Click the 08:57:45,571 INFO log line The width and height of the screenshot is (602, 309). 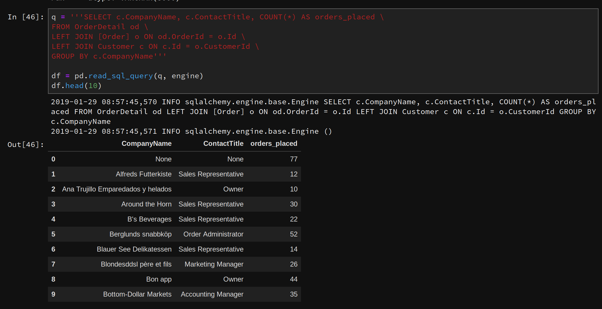(192, 131)
